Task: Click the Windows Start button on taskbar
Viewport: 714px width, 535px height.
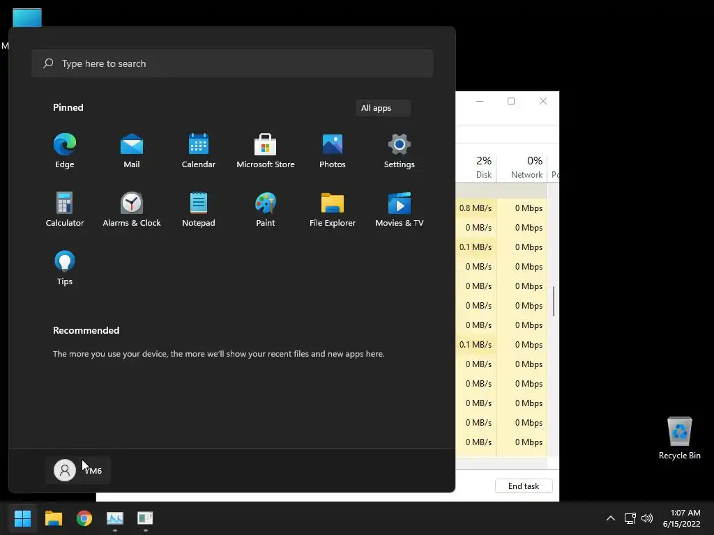Action: 22,518
